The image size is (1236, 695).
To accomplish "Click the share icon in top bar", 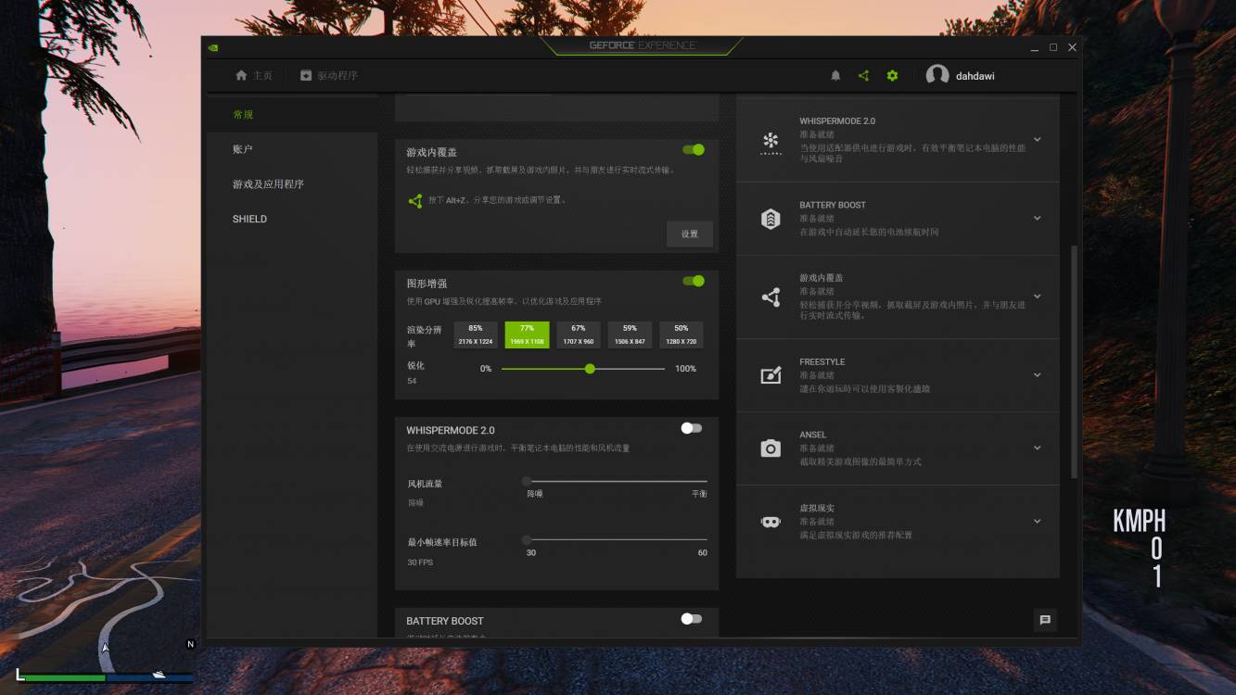I will [863, 76].
